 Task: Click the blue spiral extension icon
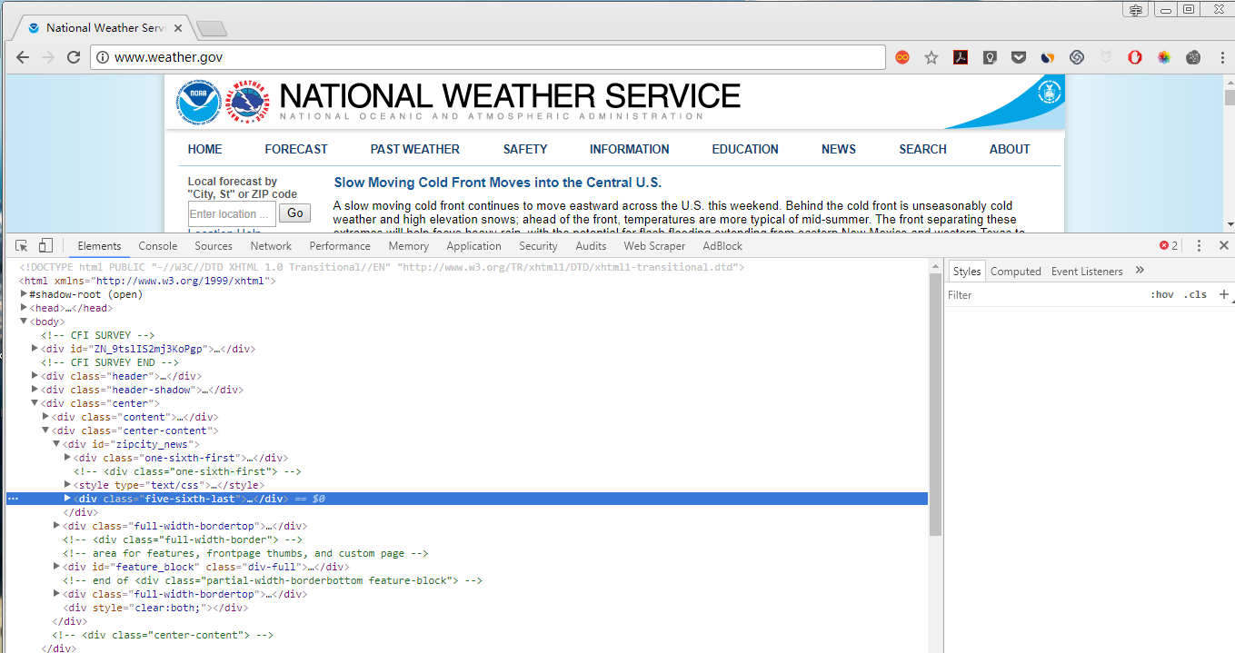(1077, 57)
